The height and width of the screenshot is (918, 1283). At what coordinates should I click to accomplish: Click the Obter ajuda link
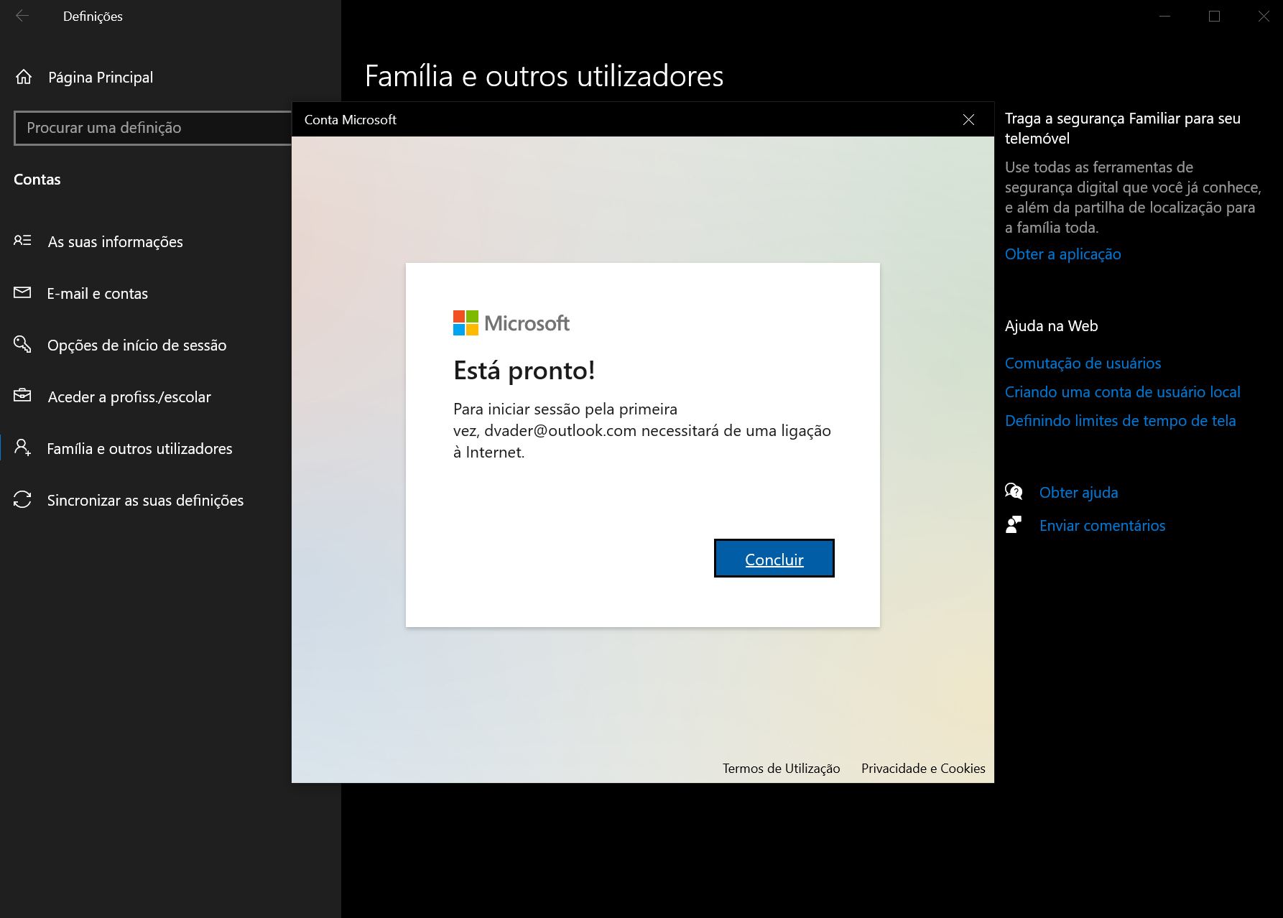1078,492
